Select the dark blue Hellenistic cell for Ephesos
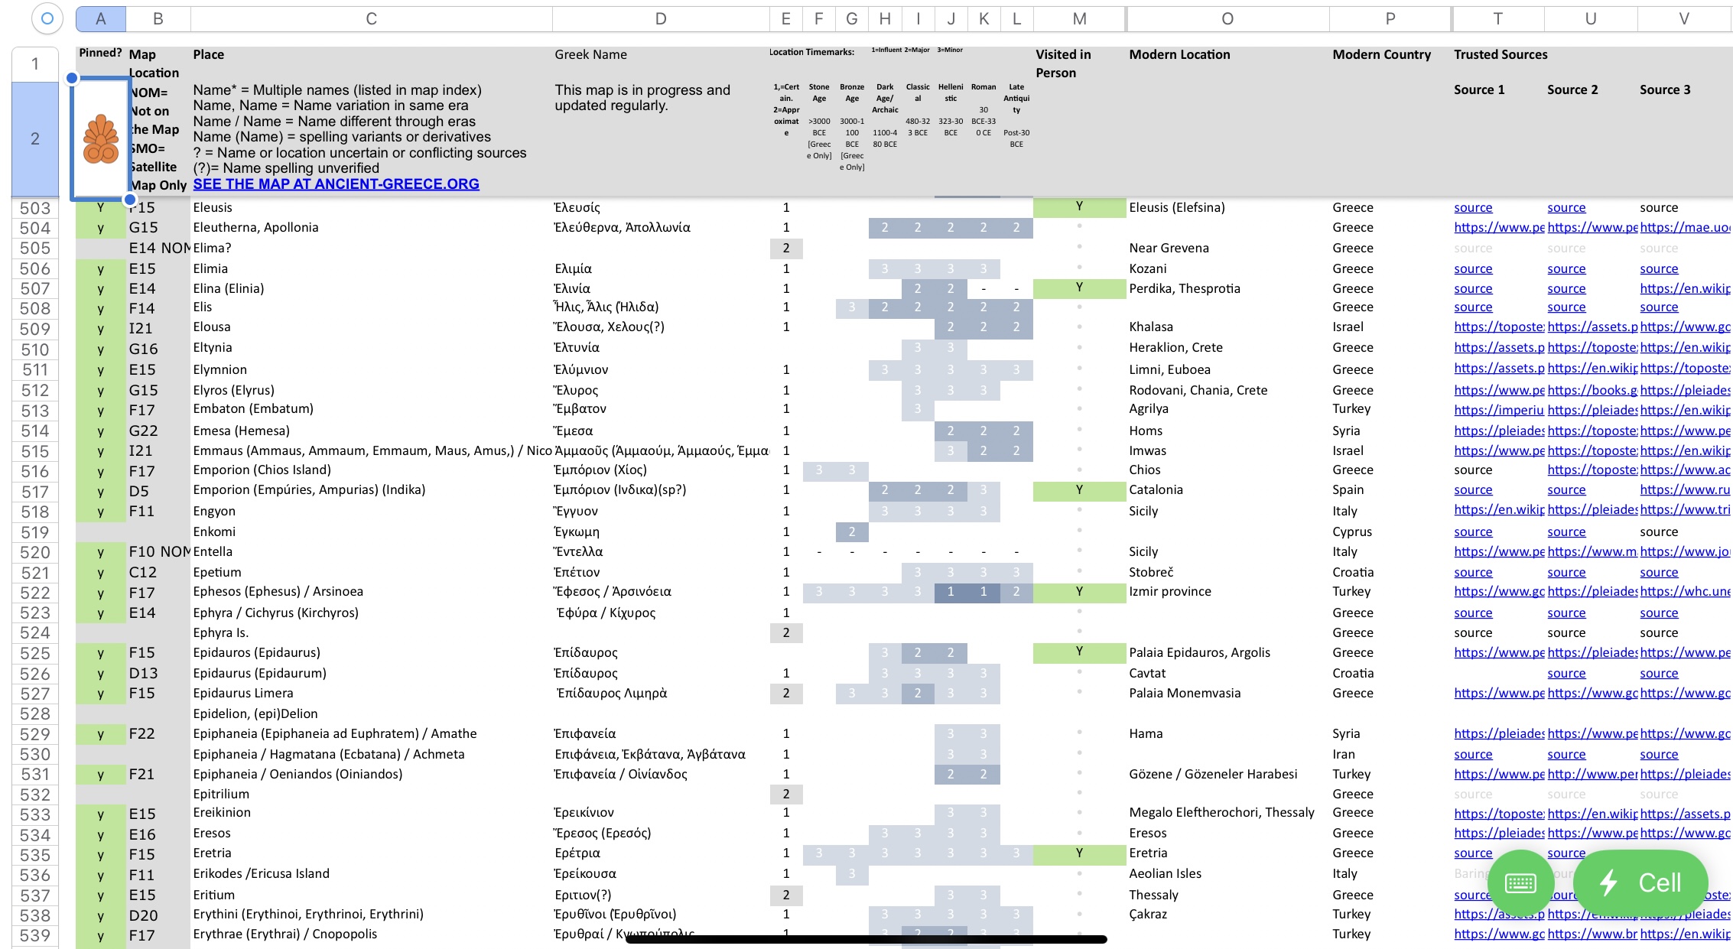The image size is (1733, 949). 951,591
